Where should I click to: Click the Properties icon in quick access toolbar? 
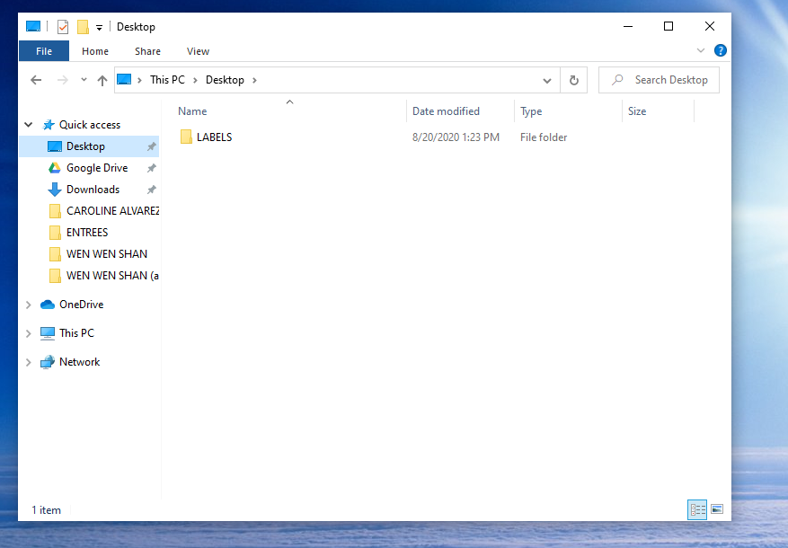63,27
